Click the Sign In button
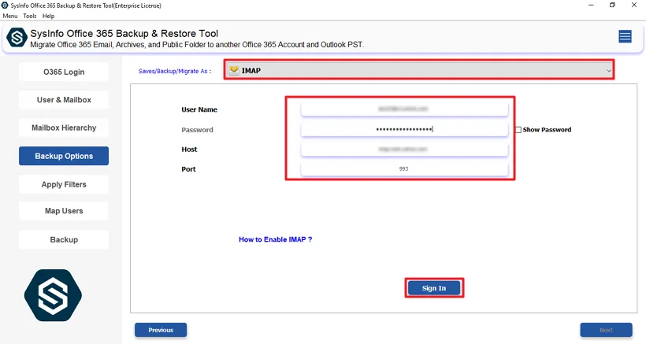 pyautogui.click(x=434, y=288)
